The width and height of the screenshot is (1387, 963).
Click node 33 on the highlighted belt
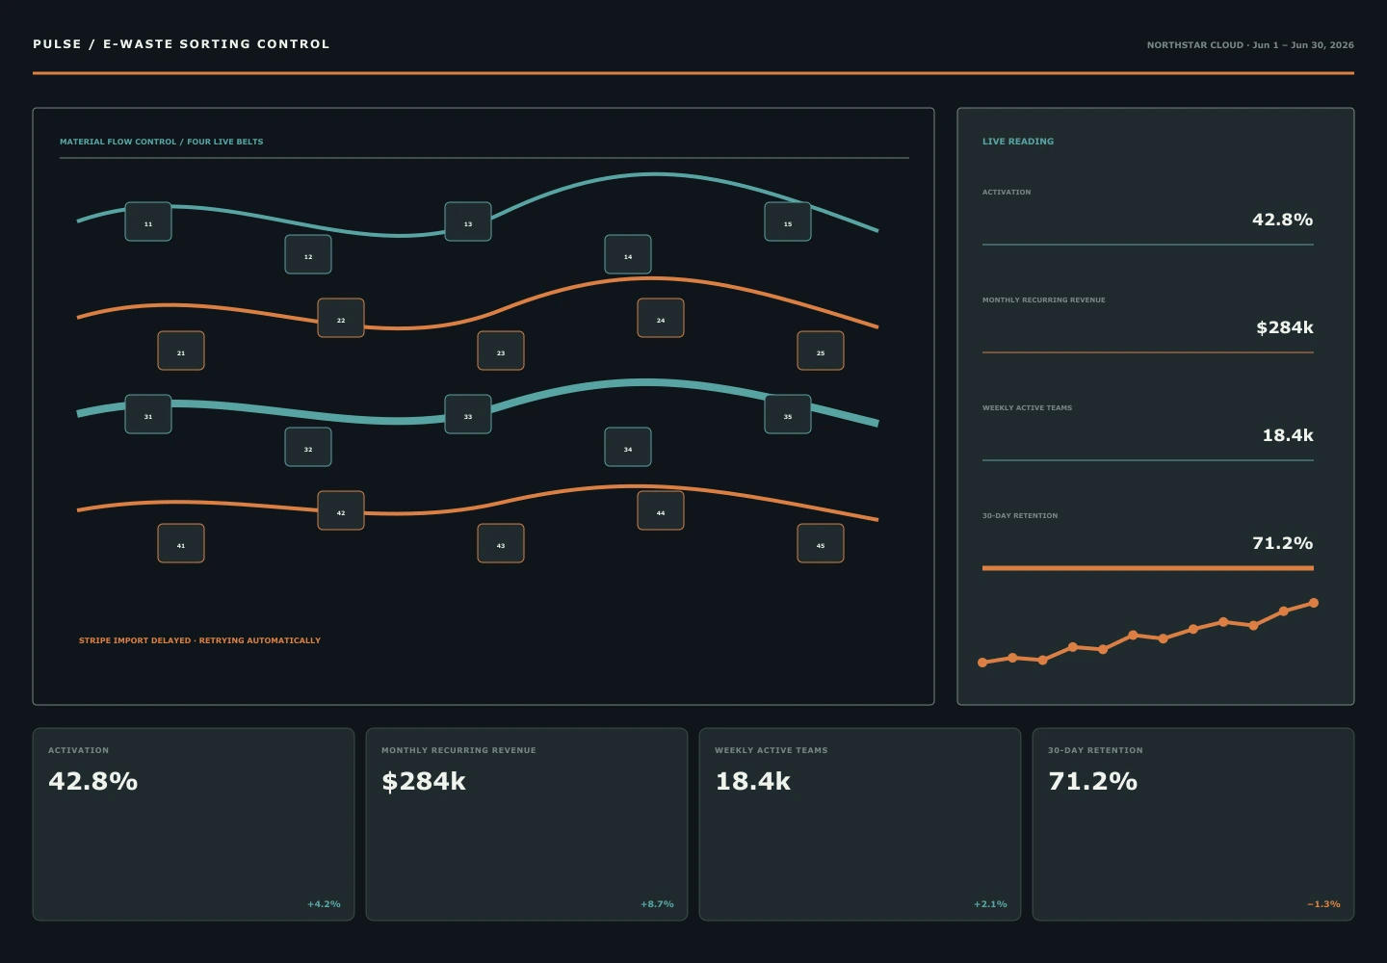[468, 414]
